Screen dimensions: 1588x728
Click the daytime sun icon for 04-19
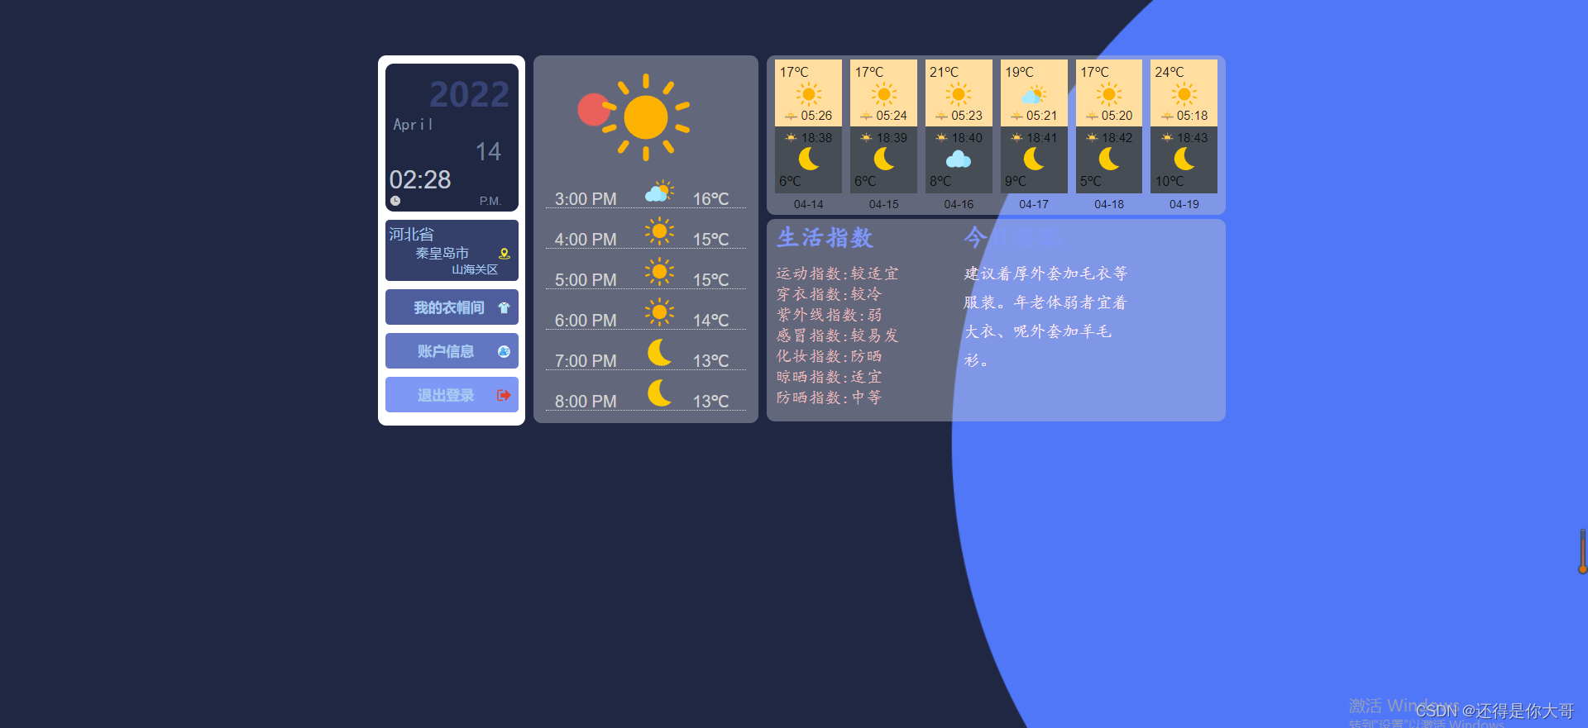click(x=1184, y=94)
